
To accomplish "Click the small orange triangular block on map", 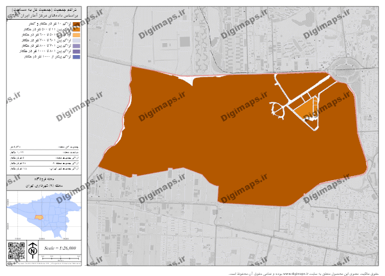I will [305, 109].
